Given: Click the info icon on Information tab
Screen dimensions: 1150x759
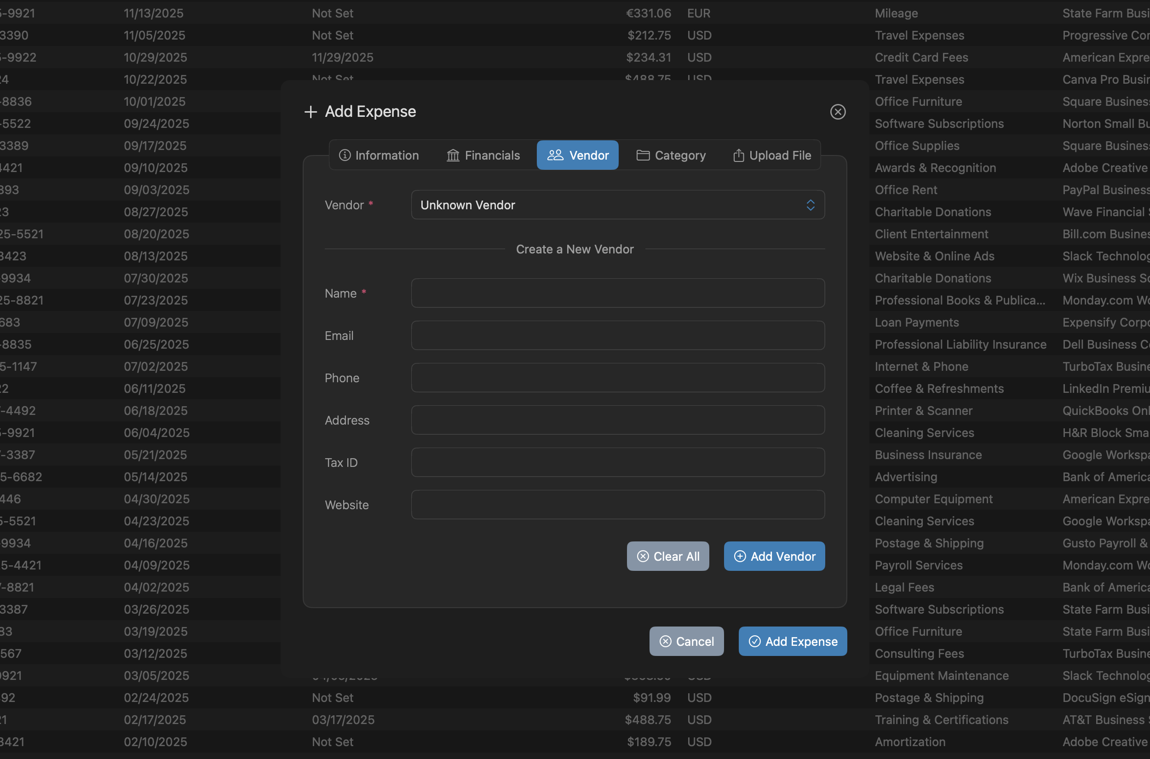Looking at the screenshot, I should tap(344, 155).
